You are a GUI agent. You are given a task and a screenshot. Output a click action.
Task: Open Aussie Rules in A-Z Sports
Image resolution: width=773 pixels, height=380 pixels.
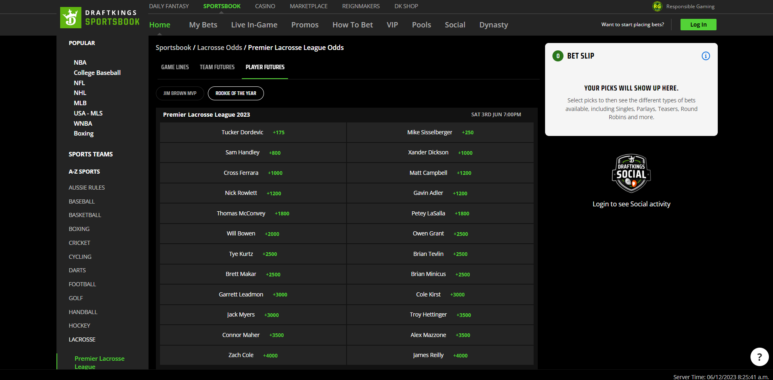pos(87,188)
